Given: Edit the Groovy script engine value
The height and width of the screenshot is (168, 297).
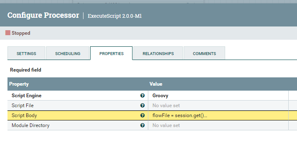Looking at the screenshot, I should pos(218,96).
